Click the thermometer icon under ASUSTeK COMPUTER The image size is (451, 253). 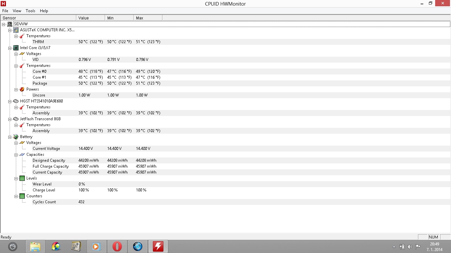[22, 36]
